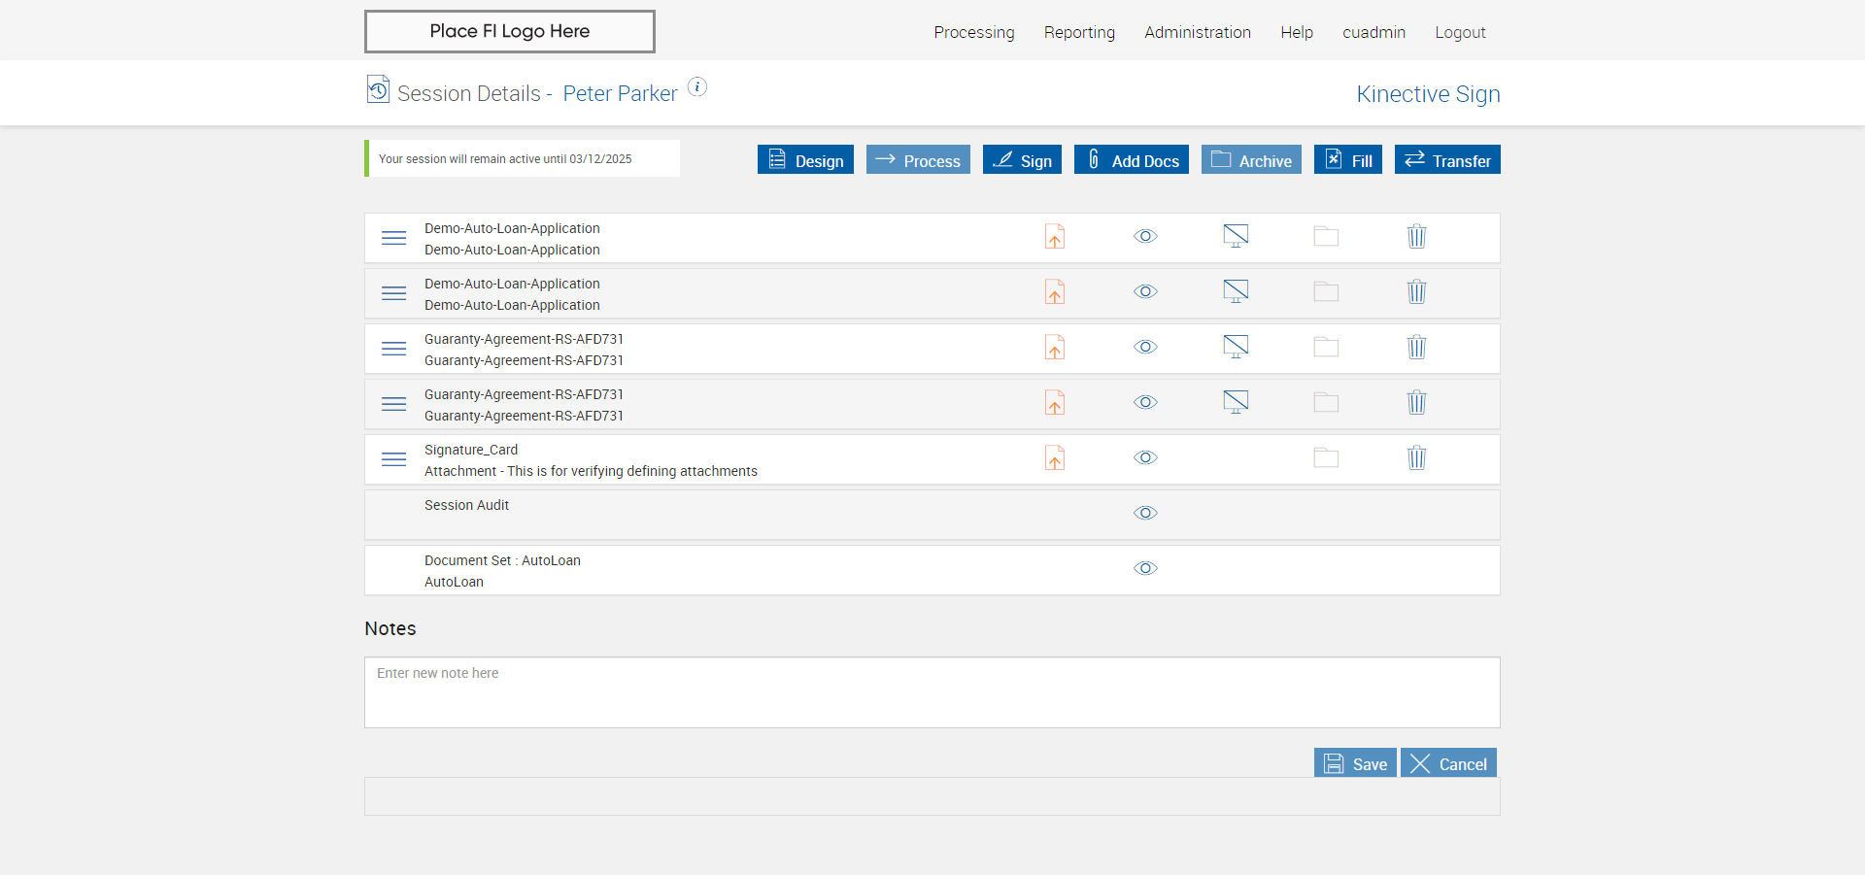Screen dimensions: 1865x875
Task: Click the upload icon for the Signature_Card row
Action: click(1055, 458)
